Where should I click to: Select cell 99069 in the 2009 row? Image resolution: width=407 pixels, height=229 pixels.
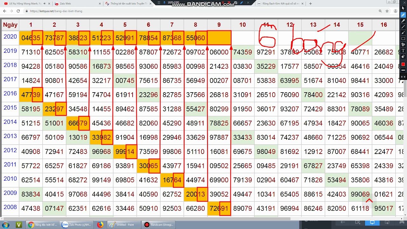point(360,194)
